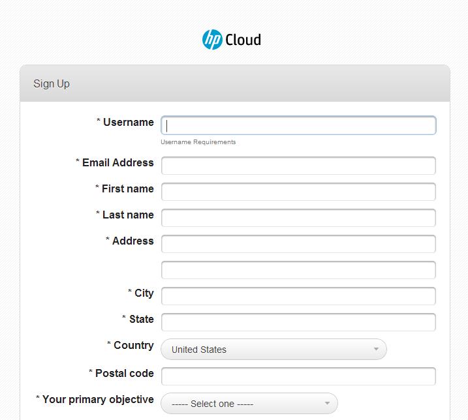This screenshot has height=420, width=468.
Task: Open the Username Requirements link
Action: click(x=198, y=142)
